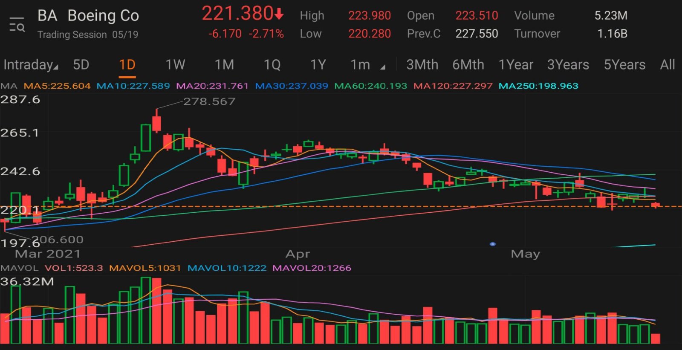Click the 36.32M volume scale label

point(27,281)
